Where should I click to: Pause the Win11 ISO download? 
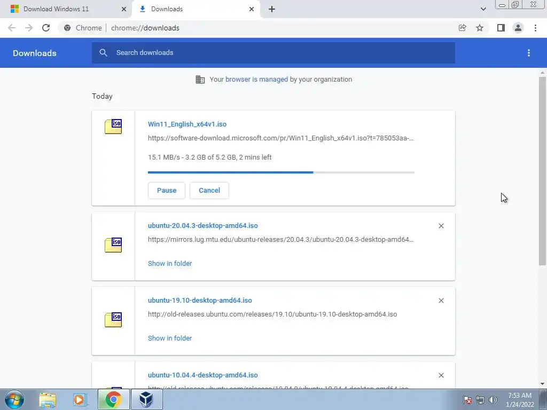click(x=167, y=191)
